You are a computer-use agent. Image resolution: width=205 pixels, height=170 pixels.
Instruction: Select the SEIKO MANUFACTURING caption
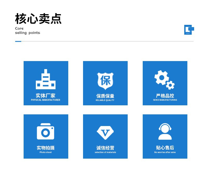pos(165,100)
